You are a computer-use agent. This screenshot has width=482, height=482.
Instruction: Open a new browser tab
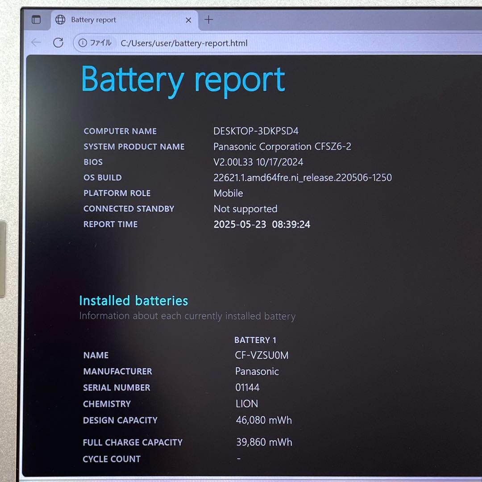208,20
